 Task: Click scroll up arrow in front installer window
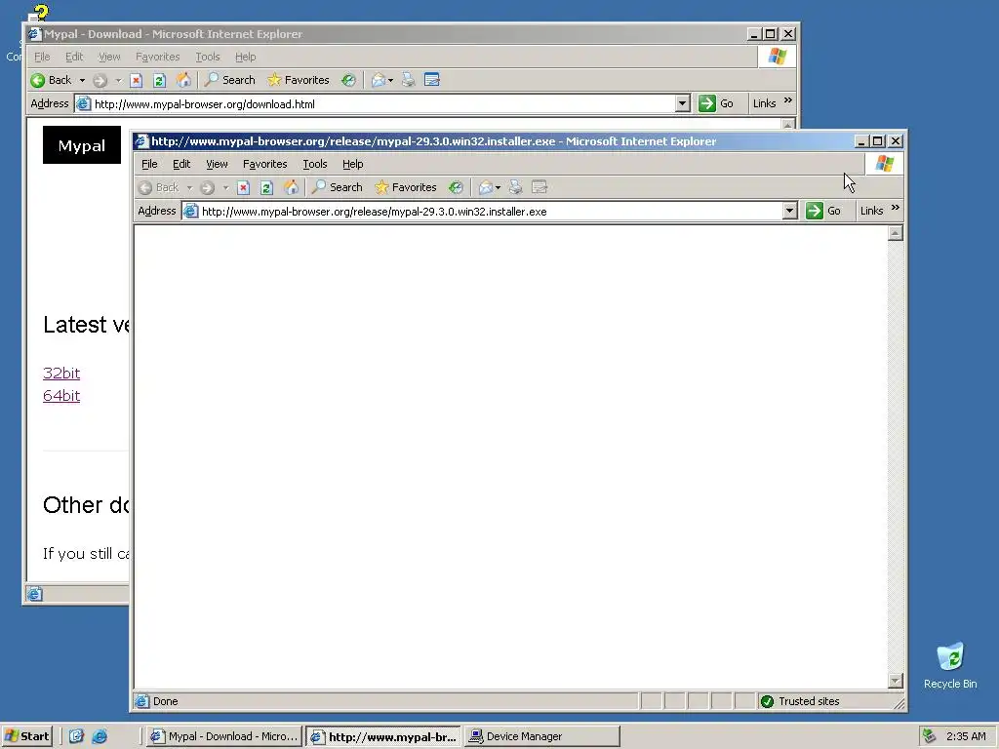coord(896,233)
